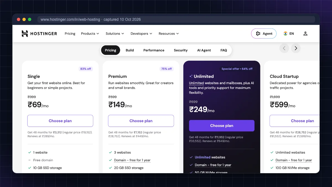The width and height of the screenshot is (332, 187).
Task: Expand the Solutions dropdown menu
Action: click(x=115, y=34)
